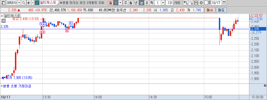Click the 2,250 price axis label
Viewport: 267px width, 100px height.
(x=255, y=38)
